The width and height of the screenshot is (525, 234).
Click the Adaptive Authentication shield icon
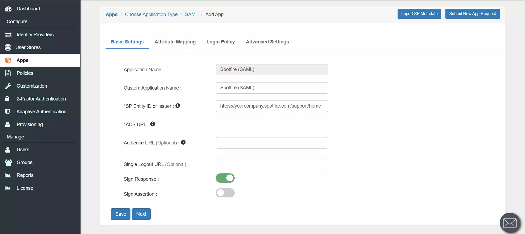pyautogui.click(x=7, y=111)
